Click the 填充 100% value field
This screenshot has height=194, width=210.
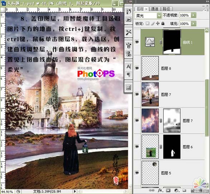pos(185,24)
